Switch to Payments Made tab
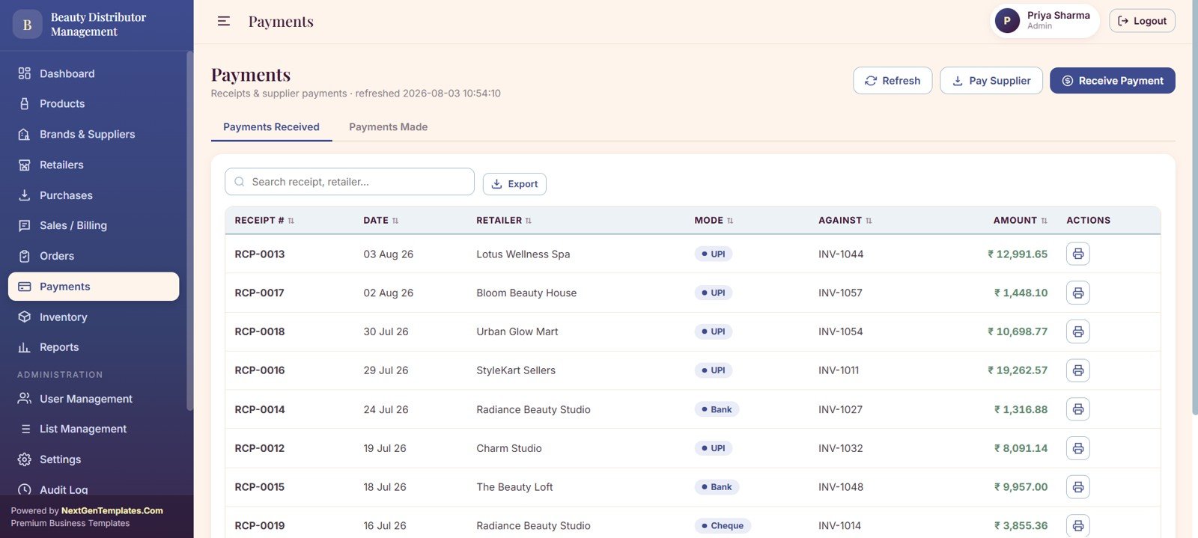Viewport: 1198px width, 538px height. (x=388, y=127)
